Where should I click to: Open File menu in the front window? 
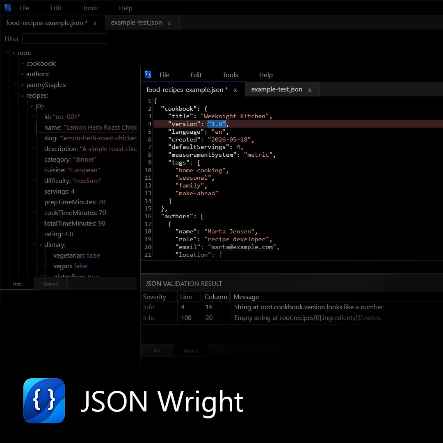pos(164,75)
